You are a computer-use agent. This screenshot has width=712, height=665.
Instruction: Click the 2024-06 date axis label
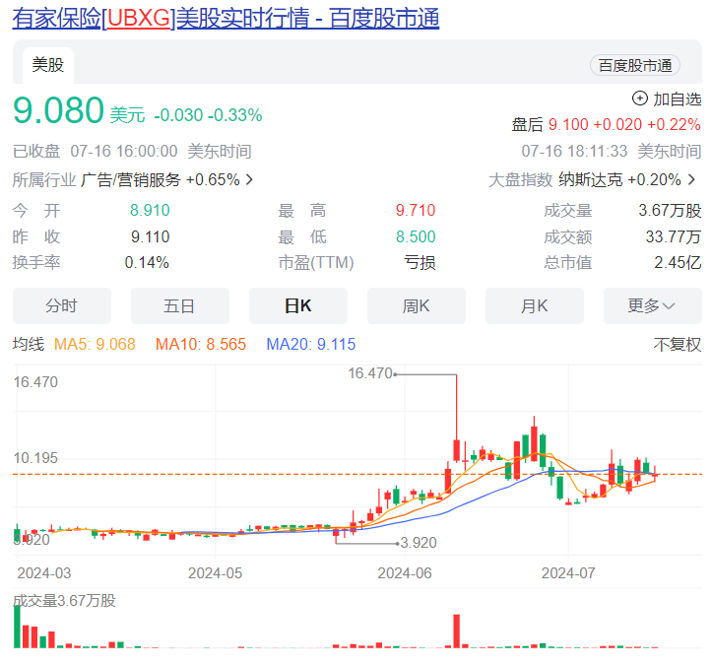coord(404,573)
